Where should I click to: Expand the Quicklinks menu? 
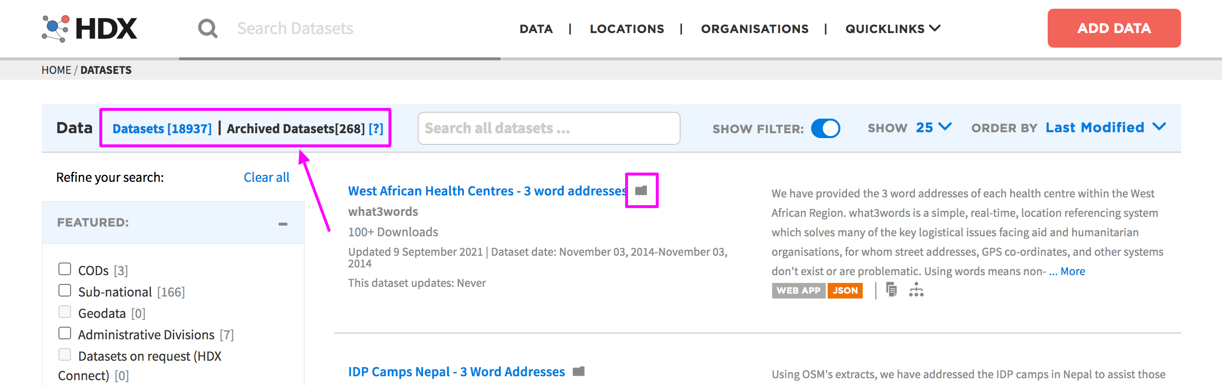pos(892,29)
